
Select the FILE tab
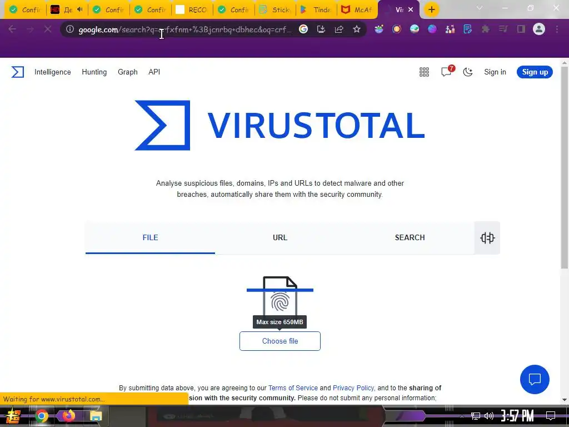coord(150,238)
